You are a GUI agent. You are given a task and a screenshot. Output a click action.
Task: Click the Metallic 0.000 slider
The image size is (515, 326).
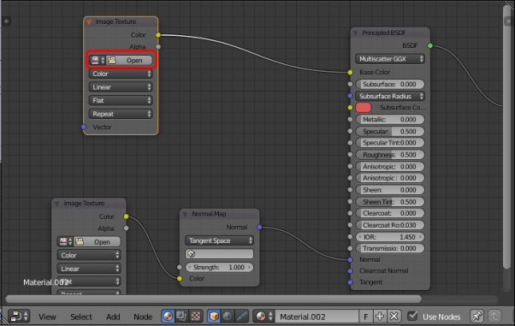[390, 120]
